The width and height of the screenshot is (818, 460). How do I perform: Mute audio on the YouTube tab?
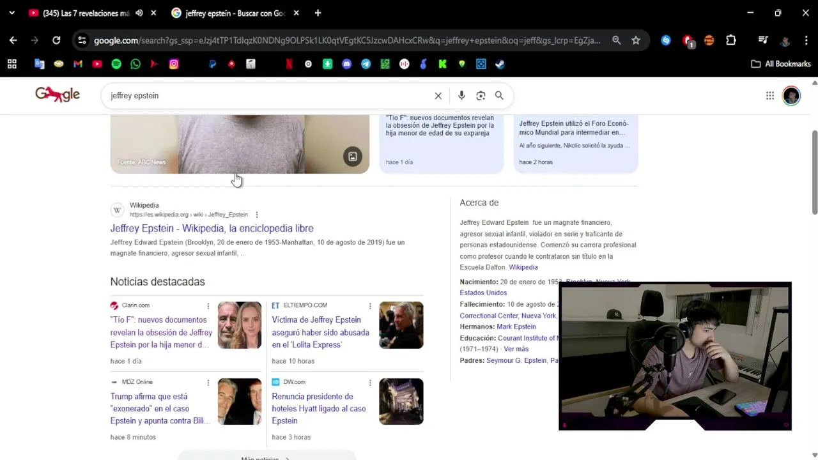[139, 13]
